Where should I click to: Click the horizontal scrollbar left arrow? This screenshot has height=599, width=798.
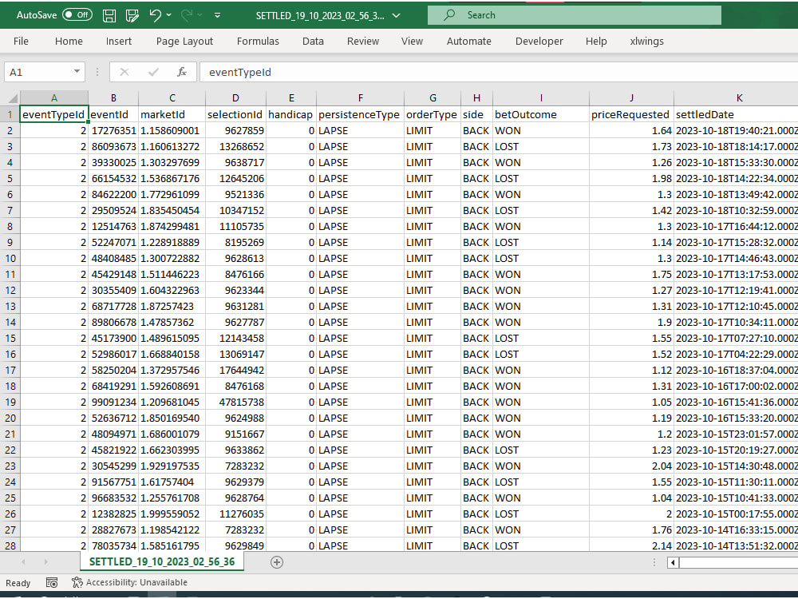(x=673, y=562)
